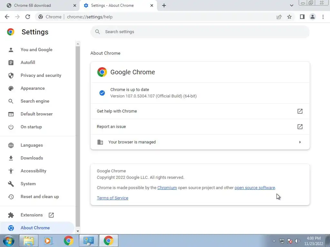Close the Chrome 68 download tab
This screenshot has height=247, width=330.
coord(75,5)
